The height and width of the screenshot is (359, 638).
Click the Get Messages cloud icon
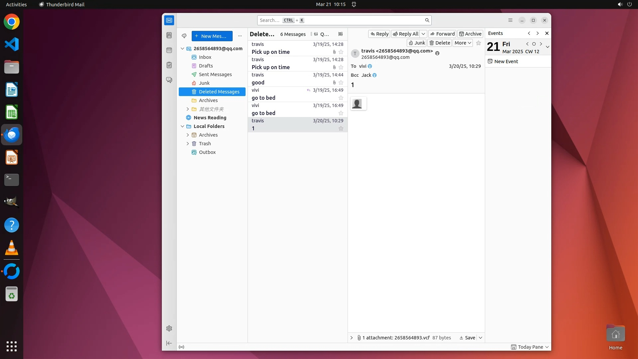[x=184, y=36]
